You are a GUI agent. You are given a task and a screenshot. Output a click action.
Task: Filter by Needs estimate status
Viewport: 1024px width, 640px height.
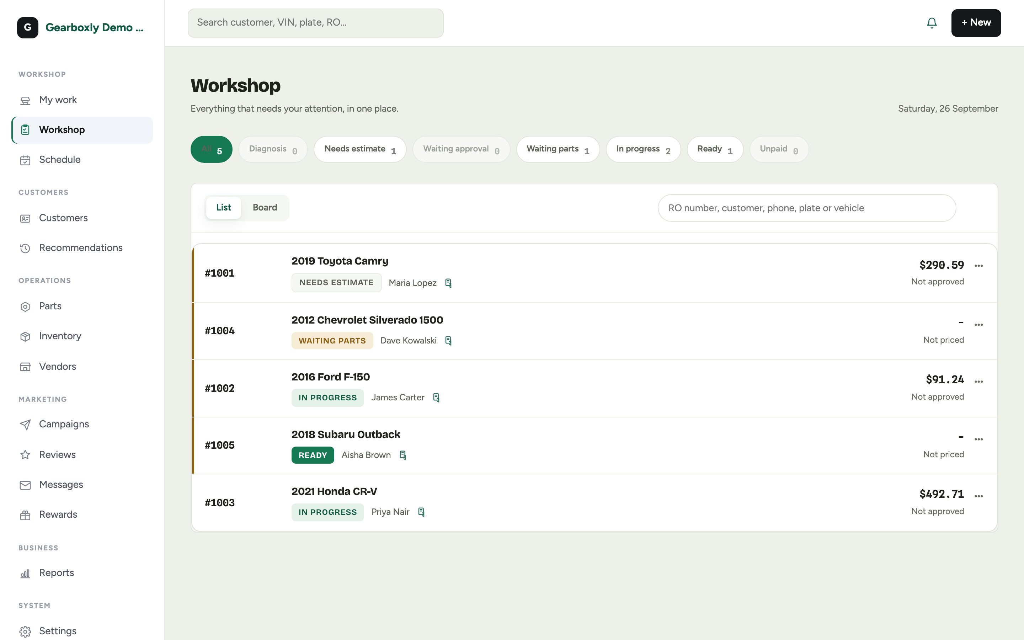coord(360,149)
